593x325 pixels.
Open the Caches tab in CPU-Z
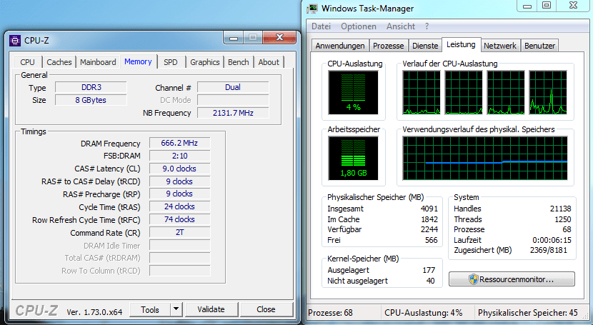point(59,62)
